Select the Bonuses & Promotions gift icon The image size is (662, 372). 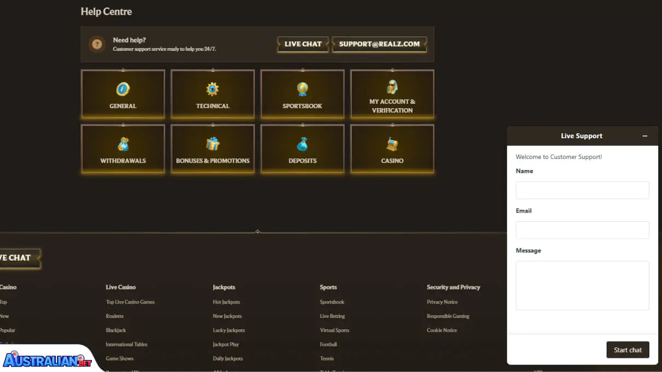click(x=212, y=143)
